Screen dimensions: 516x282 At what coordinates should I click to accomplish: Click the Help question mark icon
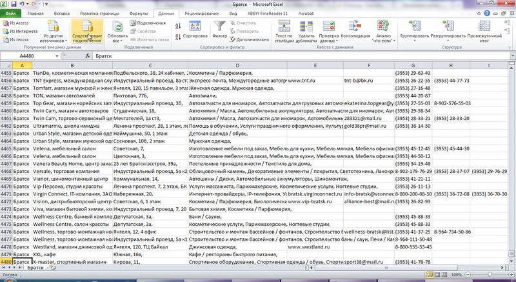click(487, 14)
